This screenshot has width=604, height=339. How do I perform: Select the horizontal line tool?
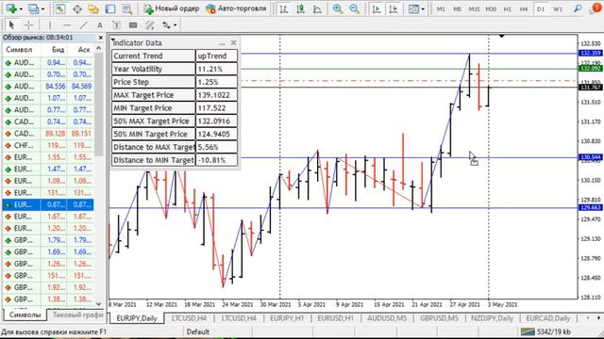click(67, 25)
